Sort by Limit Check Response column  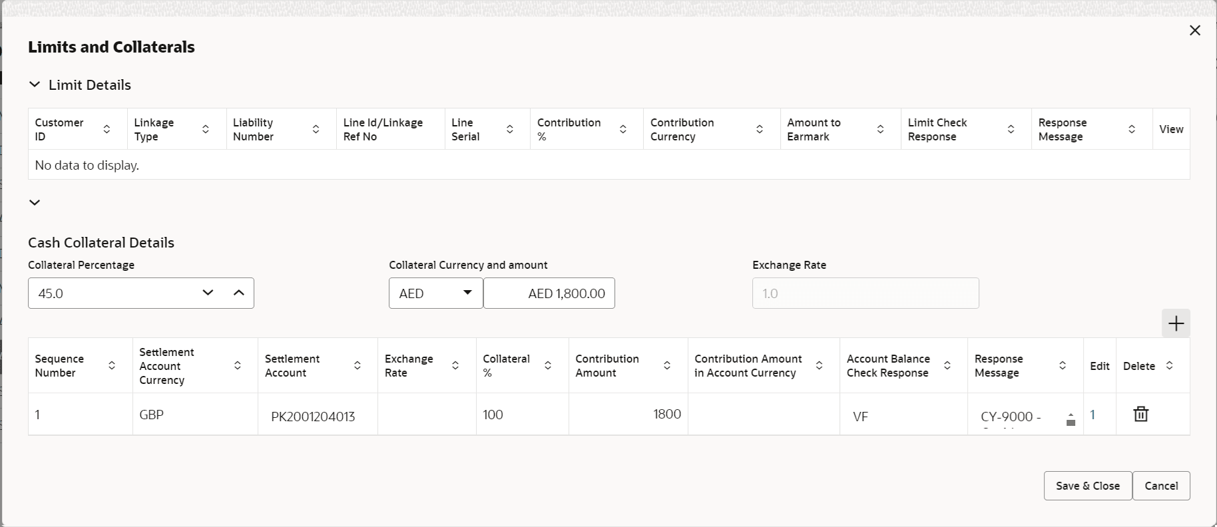tap(1011, 129)
